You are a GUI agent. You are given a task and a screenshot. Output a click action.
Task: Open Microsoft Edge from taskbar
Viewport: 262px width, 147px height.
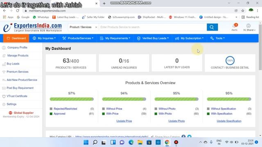click(131, 143)
